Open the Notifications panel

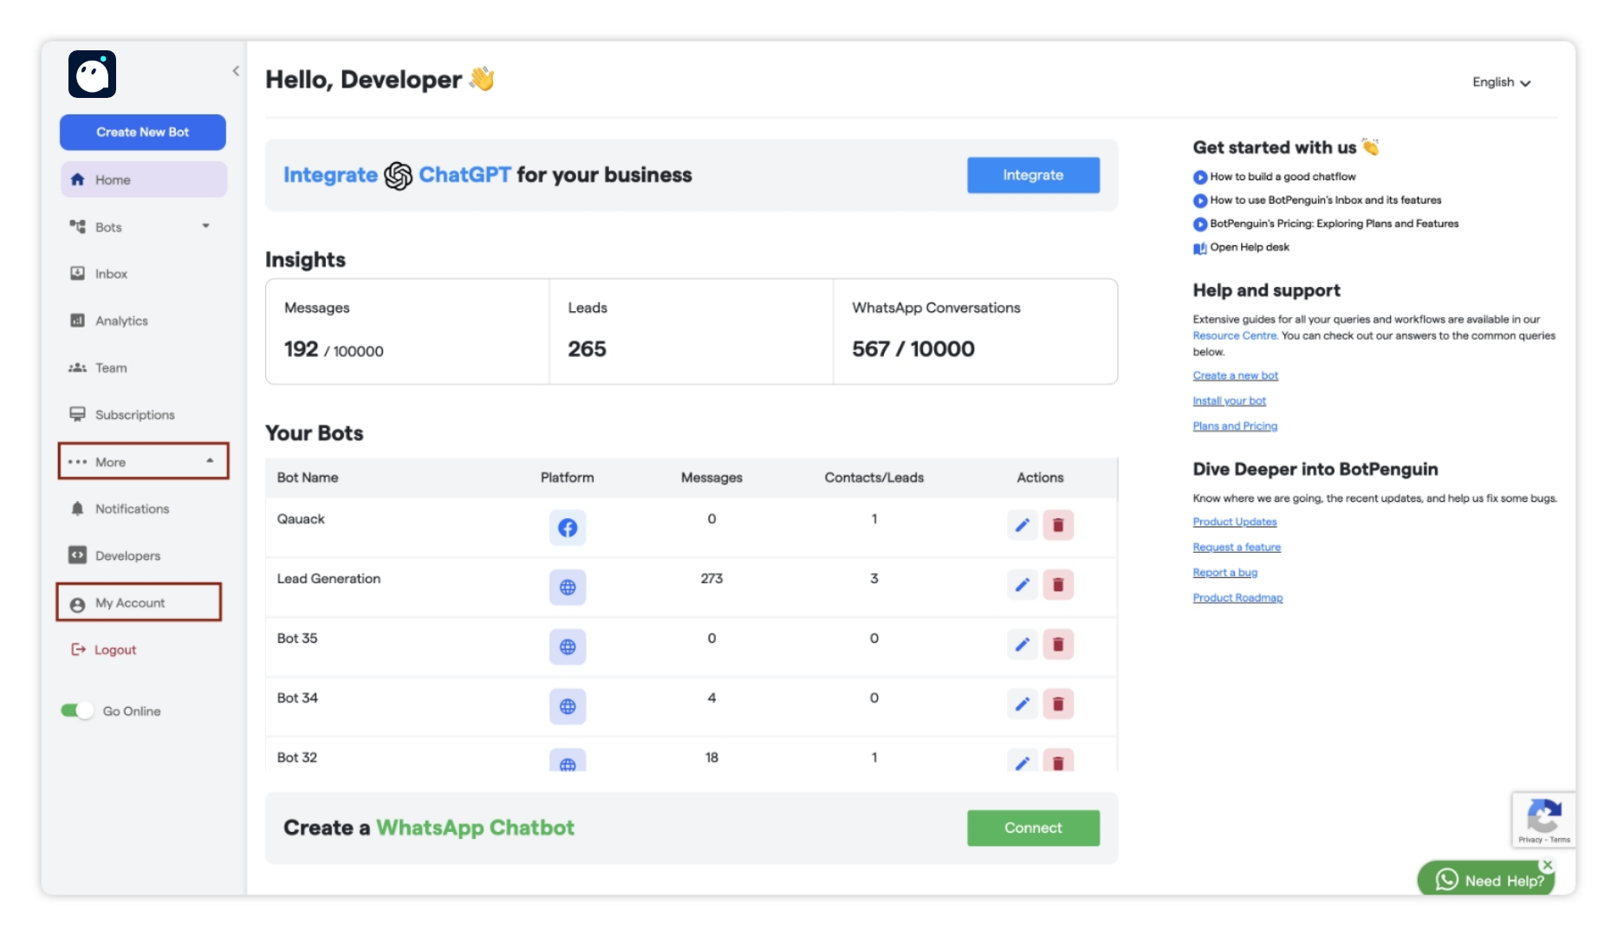(132, 509)
